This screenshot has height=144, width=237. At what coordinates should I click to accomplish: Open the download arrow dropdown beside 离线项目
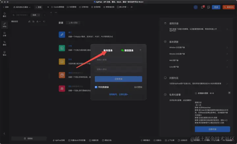[x=38, y=22]
